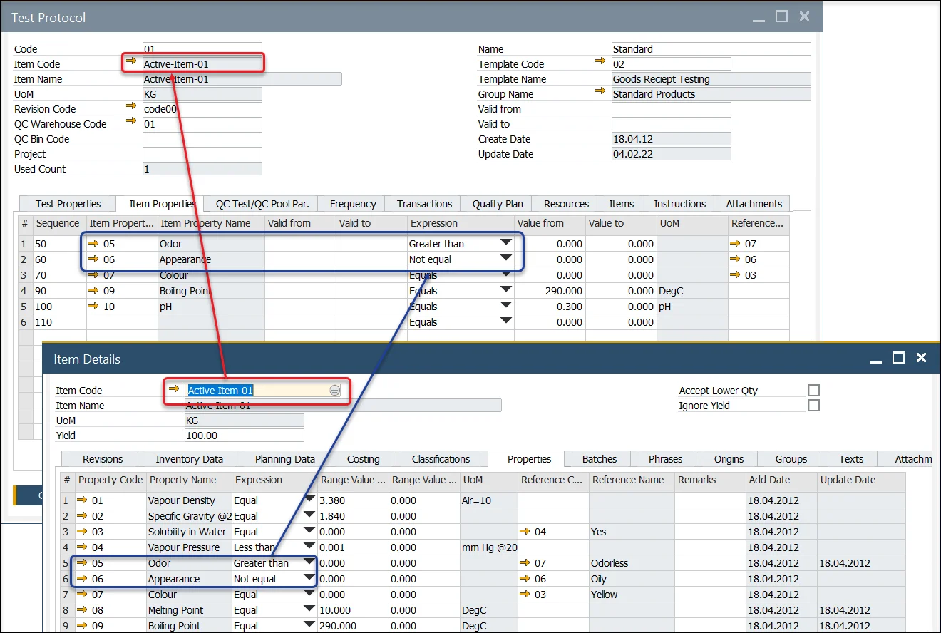Viewport: 941px width, 633px height.
Task: Click the Yield input field
Action: coord(244,436)
